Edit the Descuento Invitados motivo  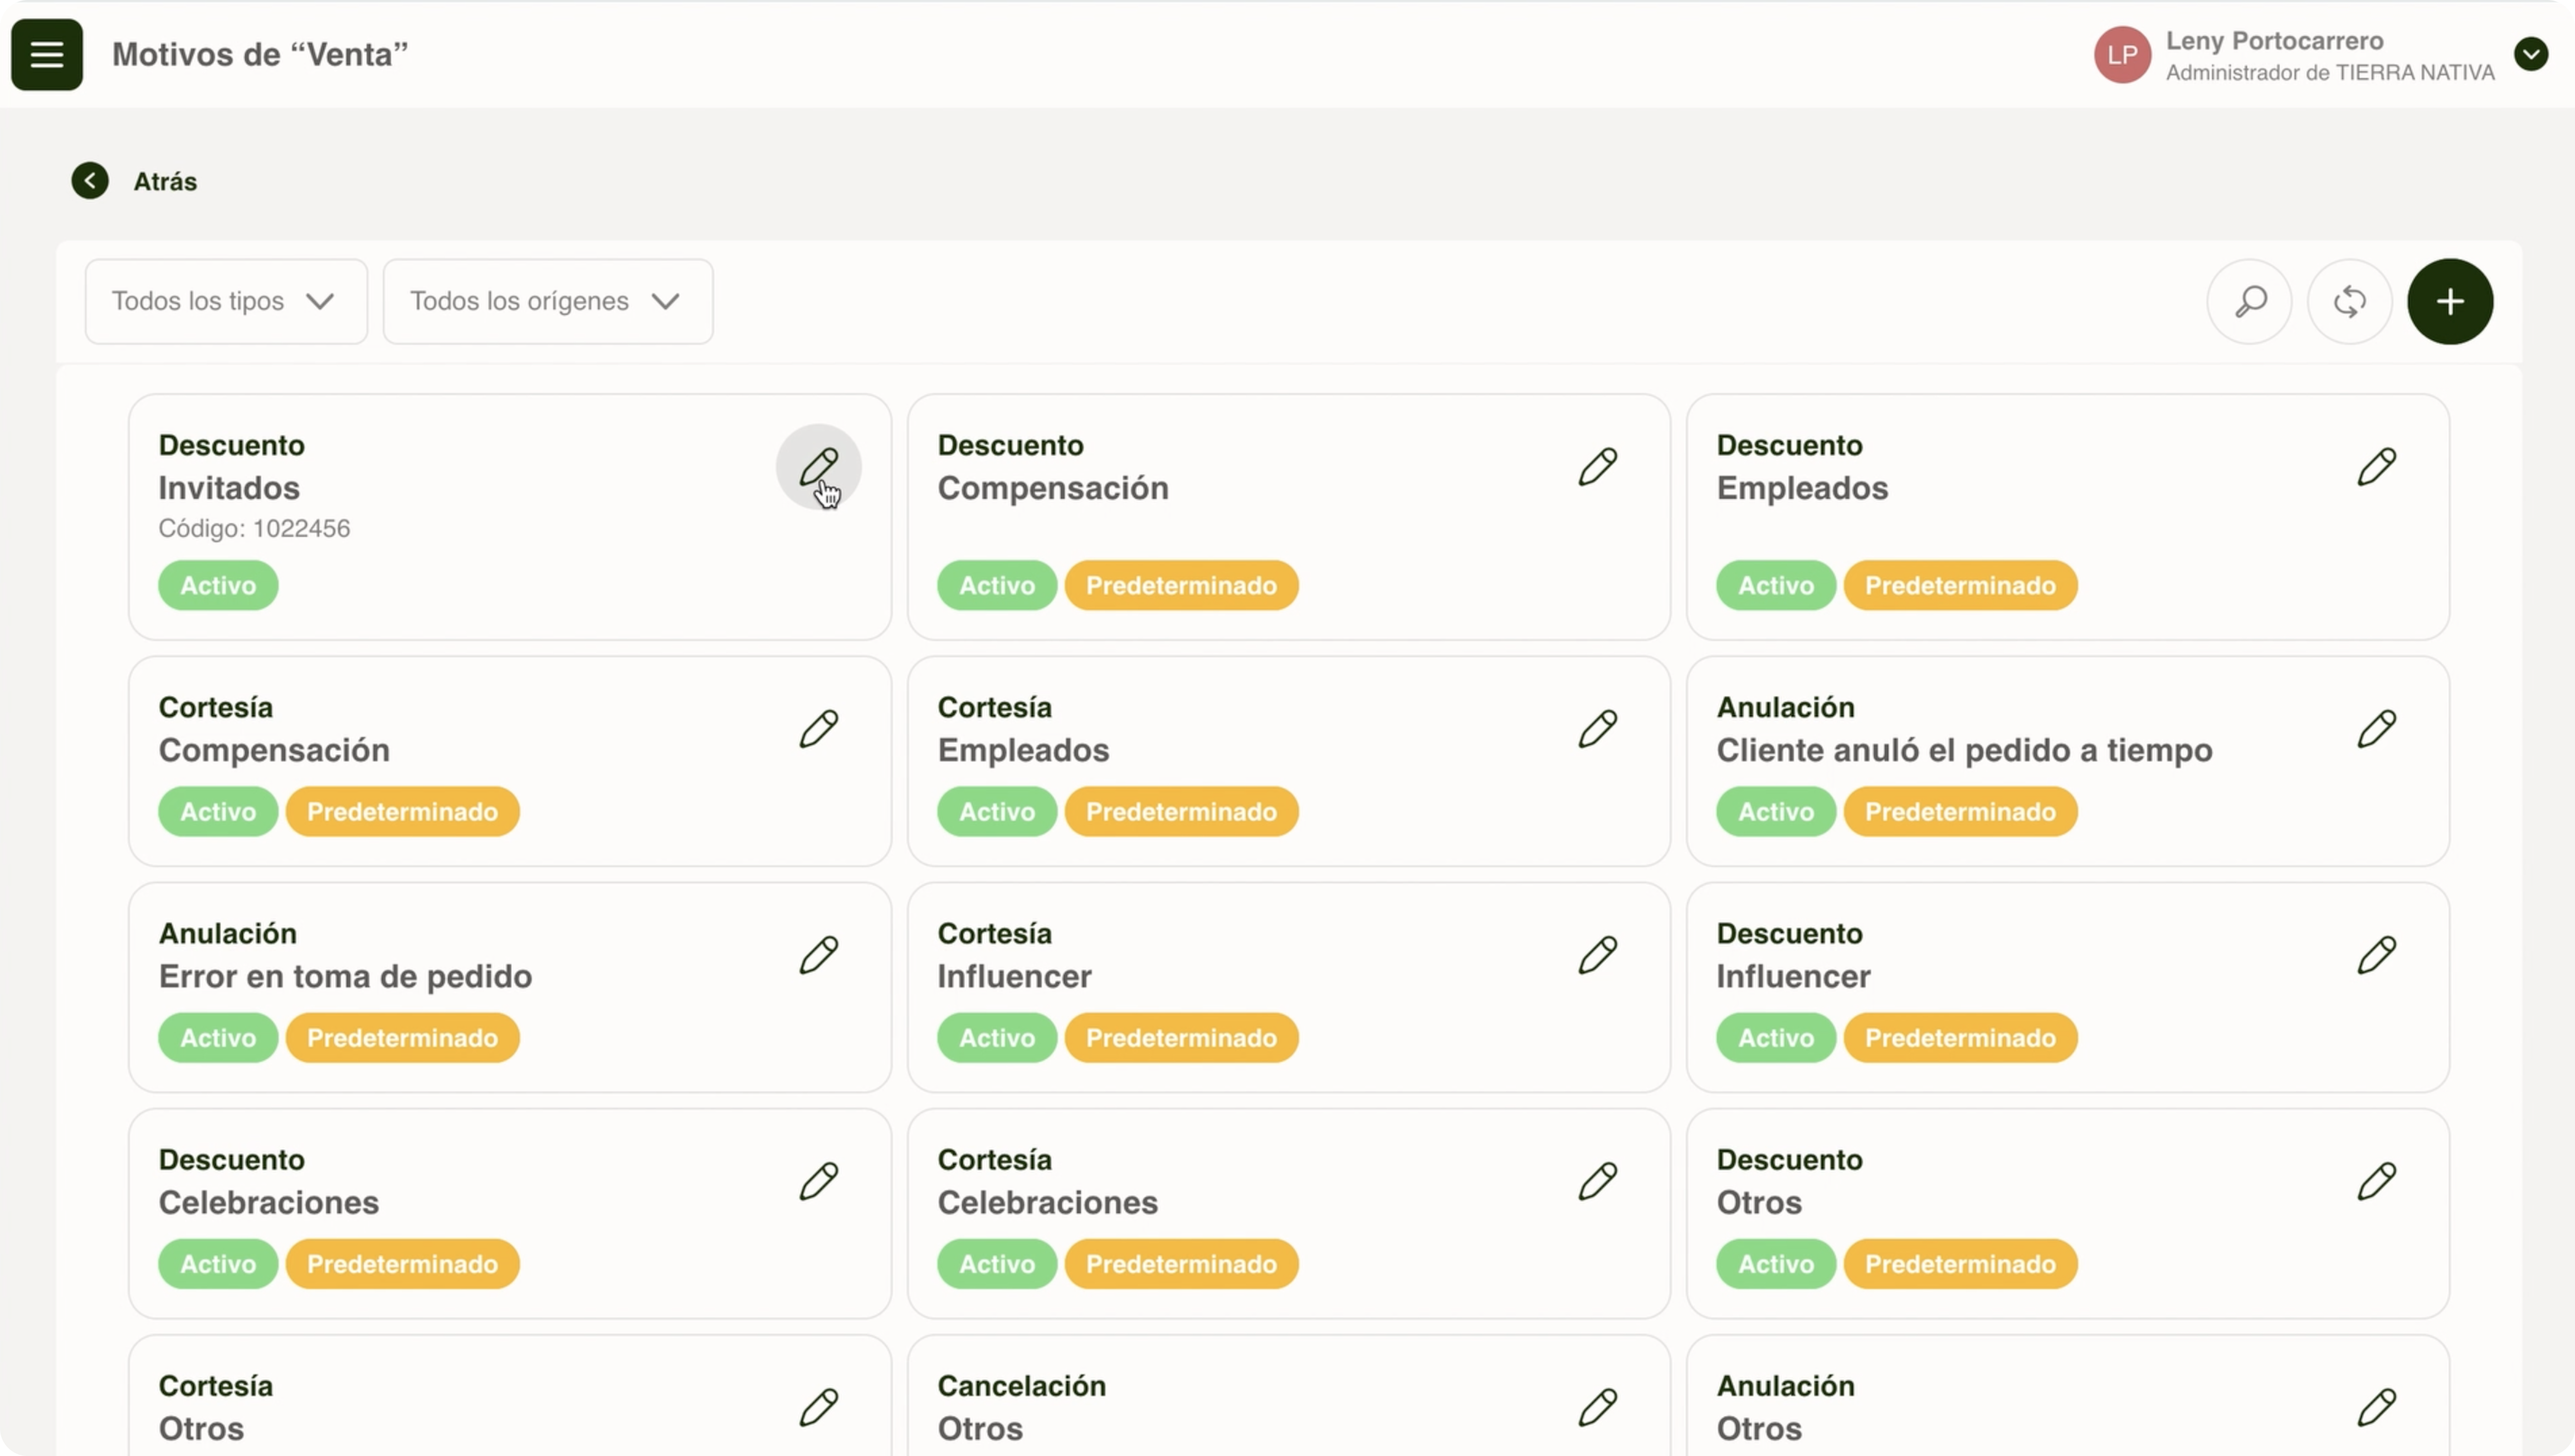[x=818, y=466]
